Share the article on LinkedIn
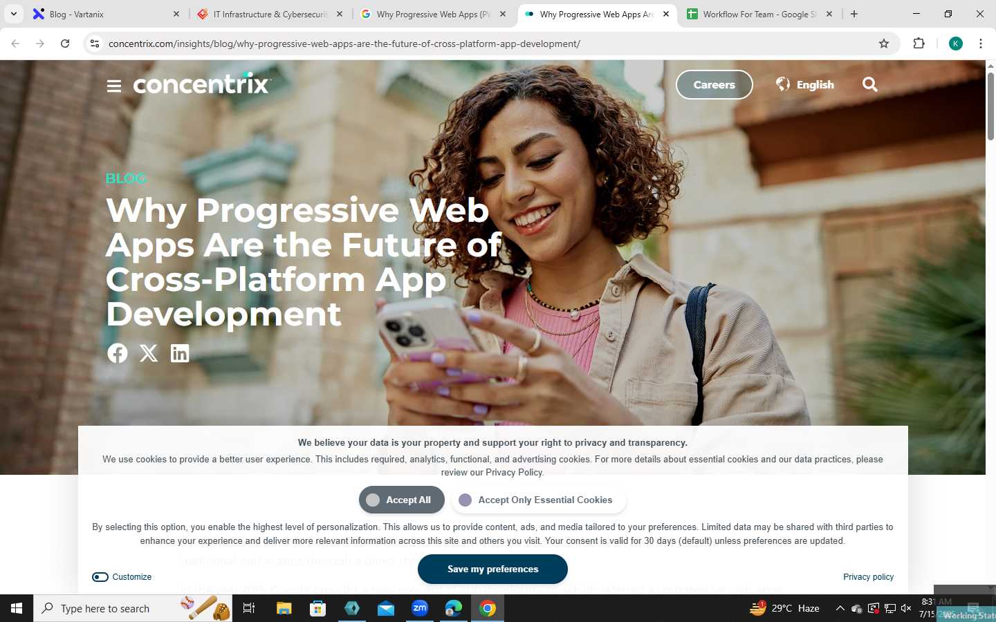Image resolution: width=996 pixels, height=622 pixels. click(x=180, y=353)
